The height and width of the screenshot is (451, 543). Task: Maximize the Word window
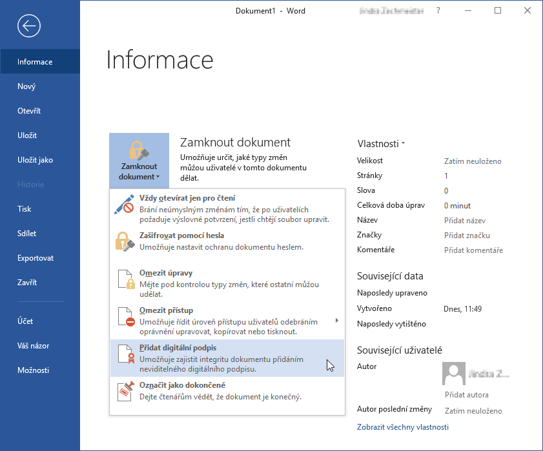tap(498, 11)
